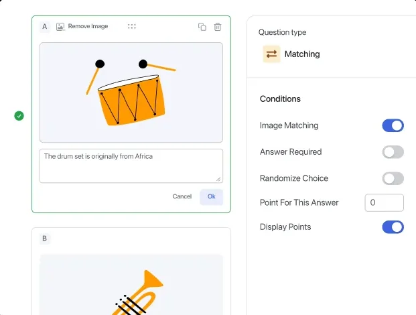Click the B letter badge

tap(45, 239)
